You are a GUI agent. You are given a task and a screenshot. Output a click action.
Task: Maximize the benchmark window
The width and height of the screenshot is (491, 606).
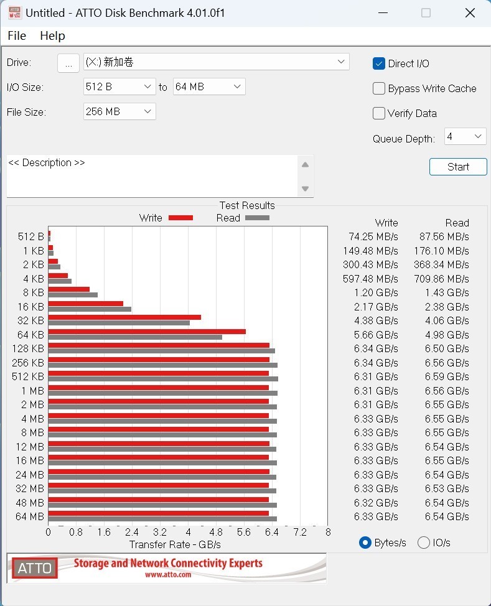[426, 13]
